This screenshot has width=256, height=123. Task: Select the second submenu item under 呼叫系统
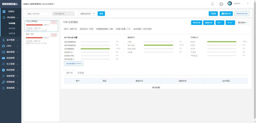pos(12,28)
